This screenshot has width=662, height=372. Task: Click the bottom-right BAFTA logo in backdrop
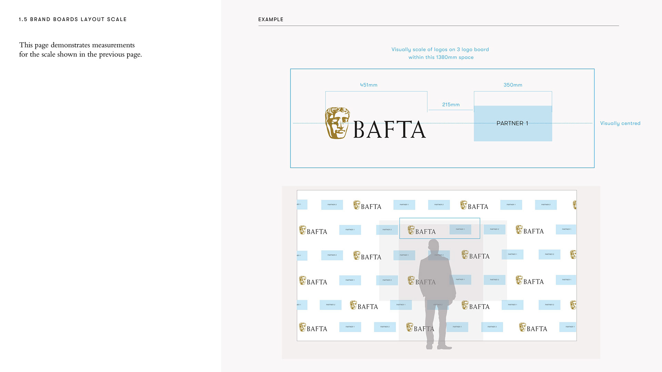click(x=533, y=328)
